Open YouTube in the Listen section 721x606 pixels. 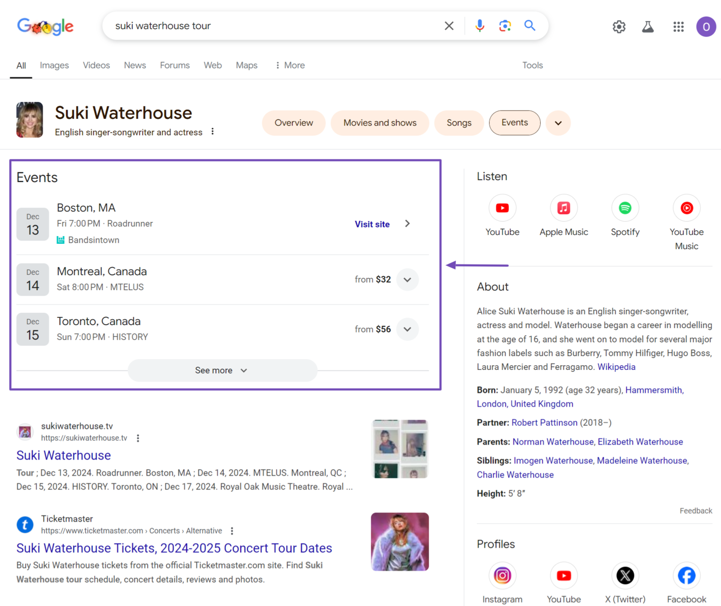tap(502, 216)
